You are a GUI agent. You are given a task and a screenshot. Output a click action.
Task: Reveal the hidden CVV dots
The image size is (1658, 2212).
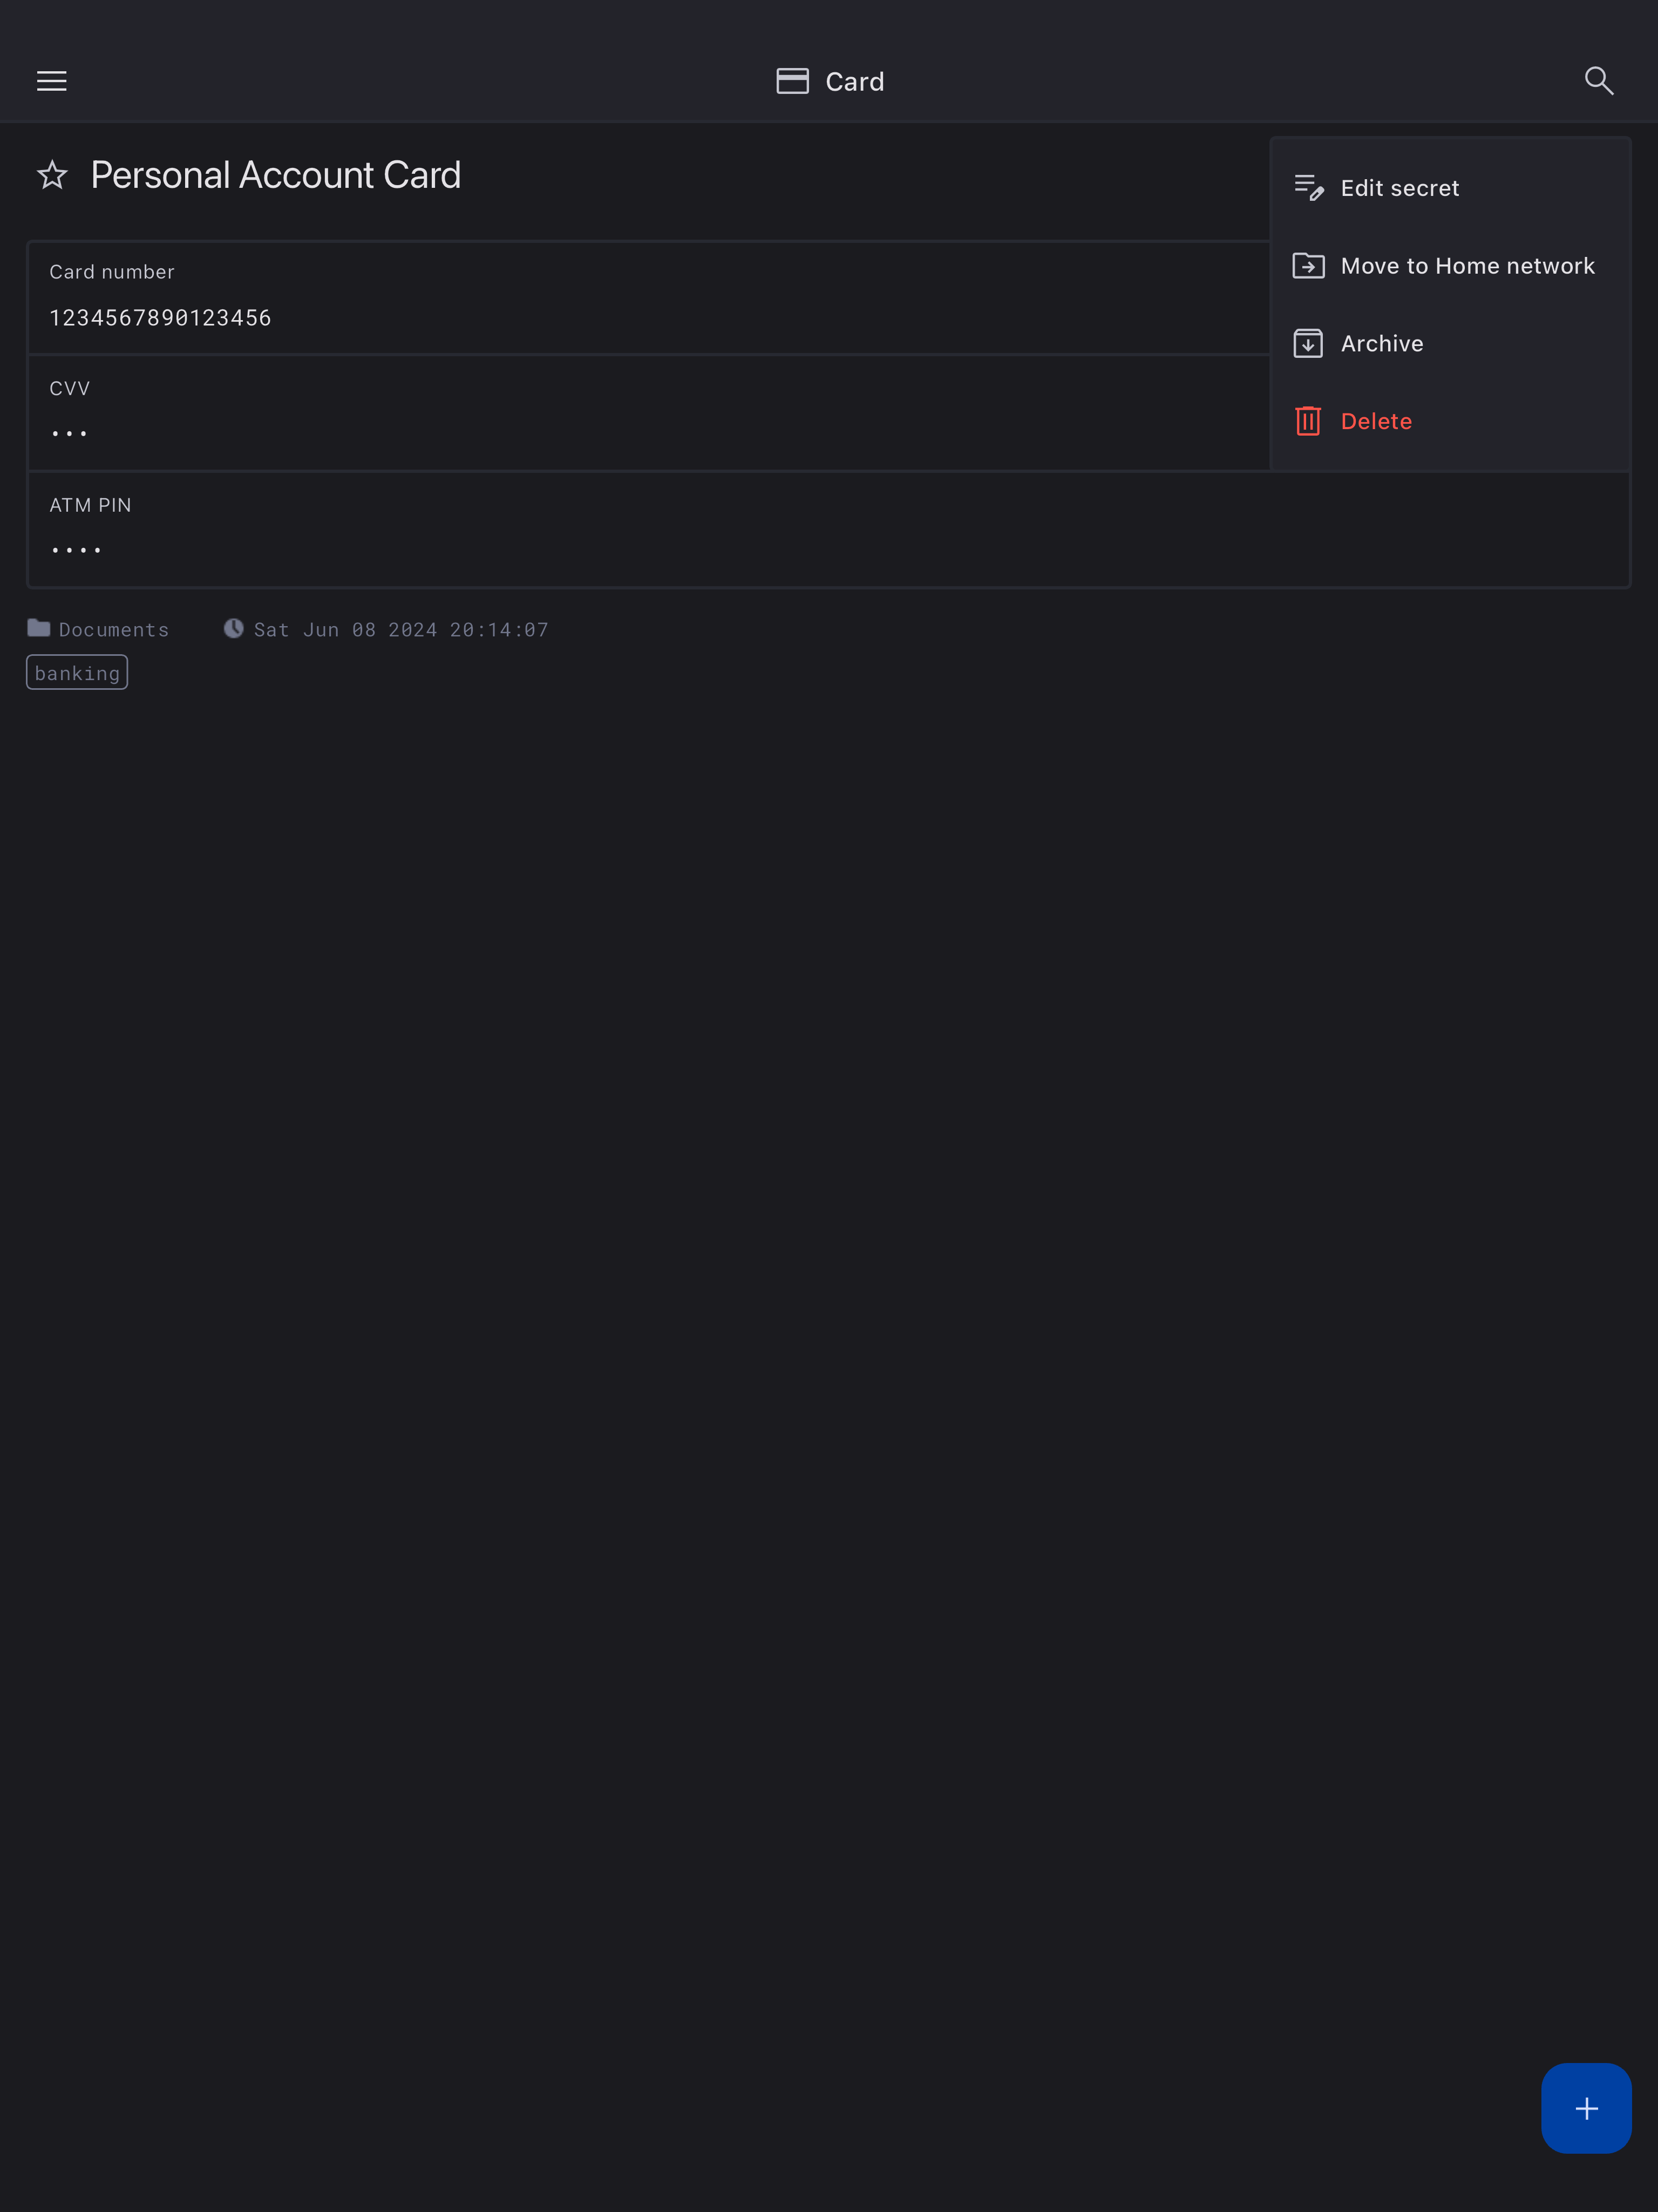point(70,434)
